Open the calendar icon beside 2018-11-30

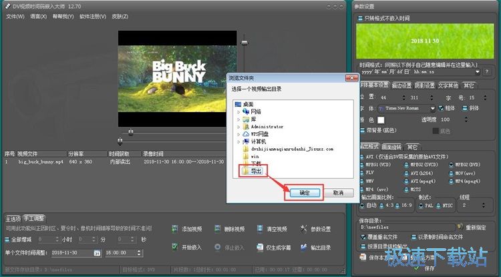97,253
